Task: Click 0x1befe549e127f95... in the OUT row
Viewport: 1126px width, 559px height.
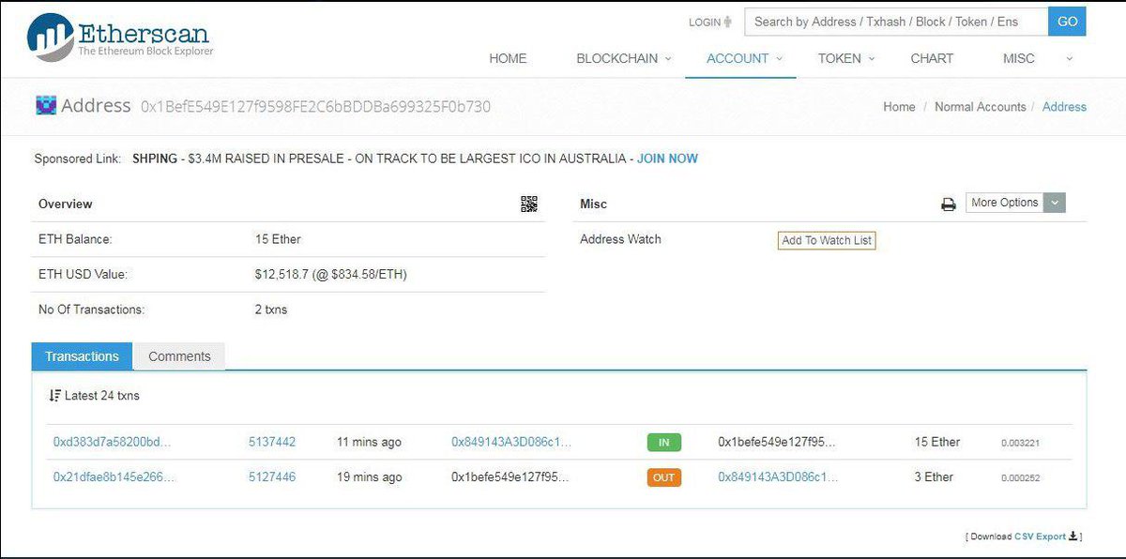Action: (x=510, y=476)
